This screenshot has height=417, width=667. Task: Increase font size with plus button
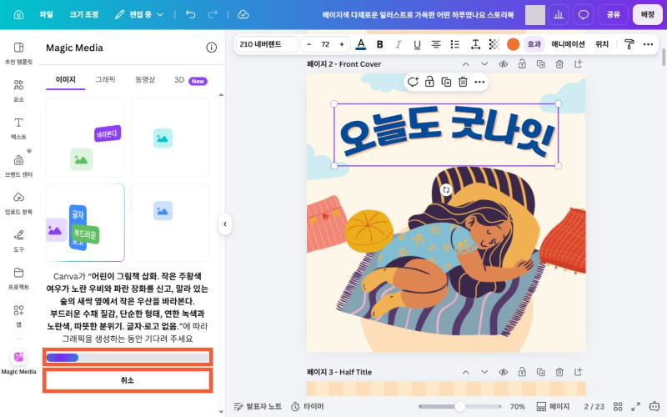tap(342, 44)
